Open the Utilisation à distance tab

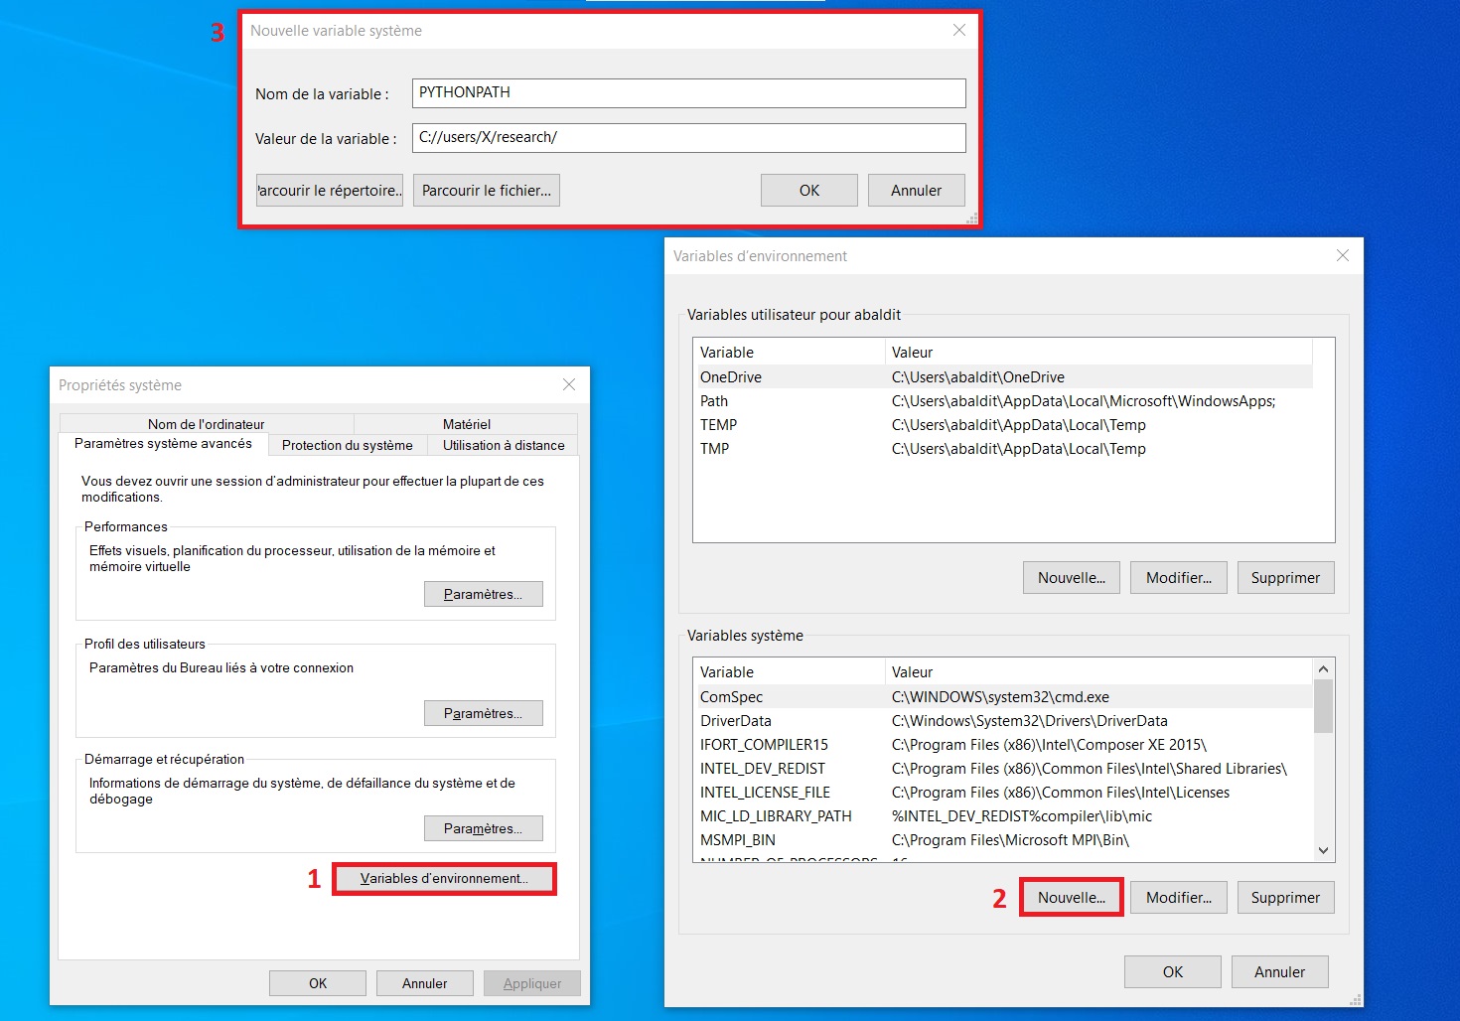[x=504, y=446]
